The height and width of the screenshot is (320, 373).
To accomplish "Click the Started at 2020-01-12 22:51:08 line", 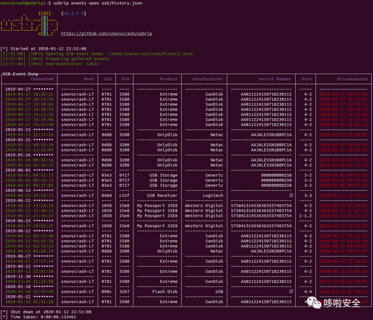I will point(43,49).
